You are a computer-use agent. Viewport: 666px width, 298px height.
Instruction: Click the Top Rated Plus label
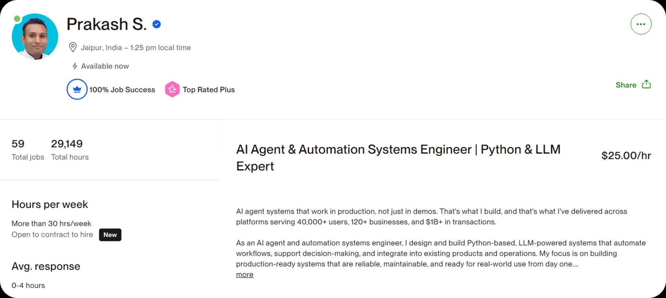pos(209,89)
